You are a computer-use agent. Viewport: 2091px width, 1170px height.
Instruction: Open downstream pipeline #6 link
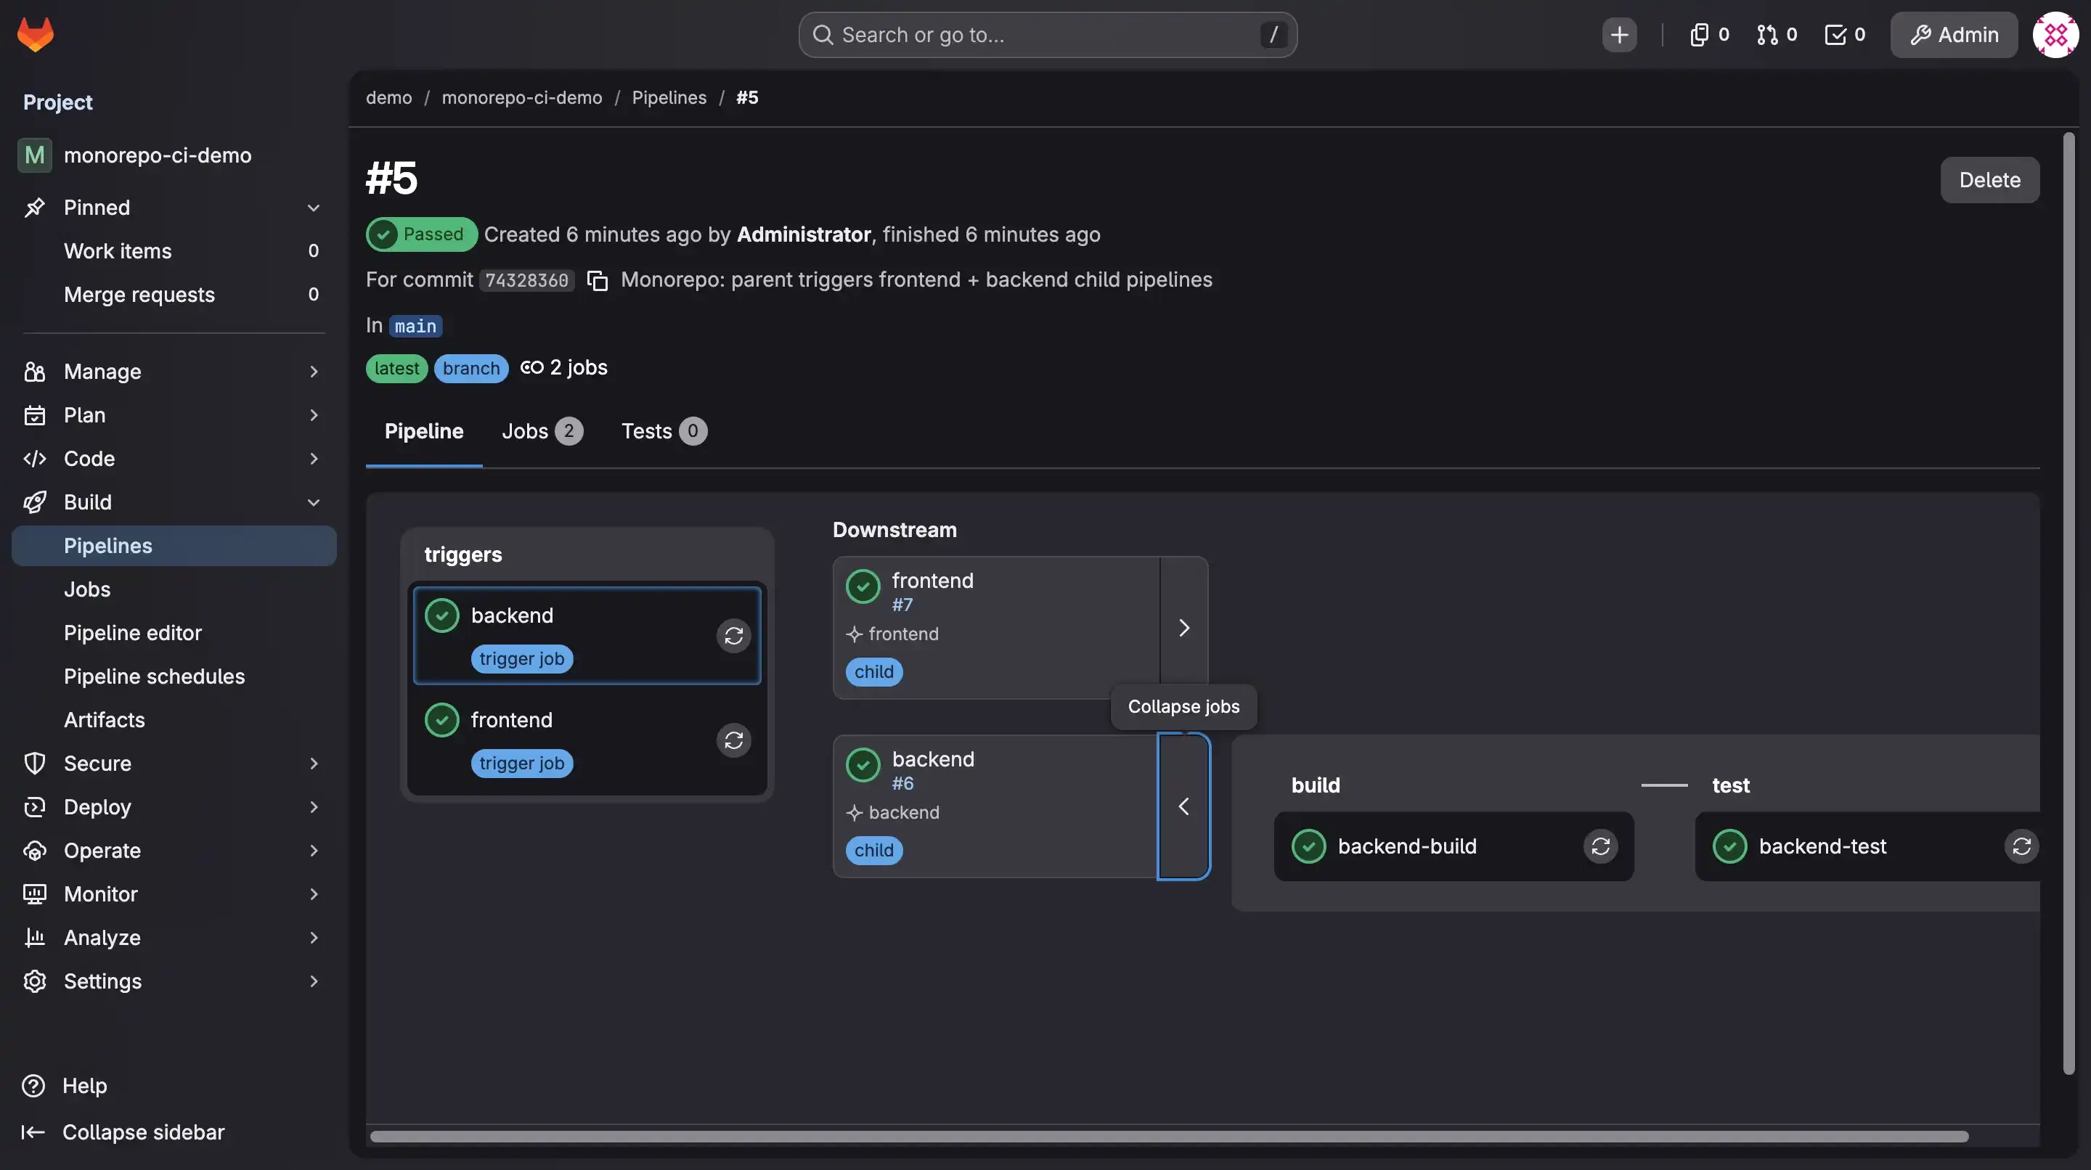pyautogui.click(x=902, y=784)
